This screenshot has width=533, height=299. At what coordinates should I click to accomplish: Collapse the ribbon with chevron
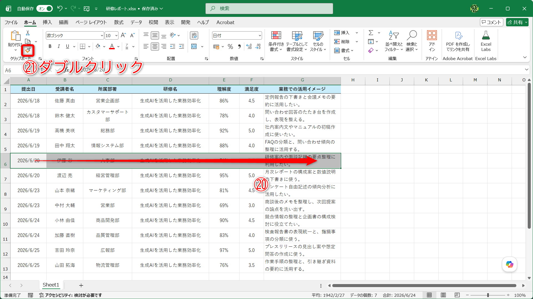click(525, 57)
